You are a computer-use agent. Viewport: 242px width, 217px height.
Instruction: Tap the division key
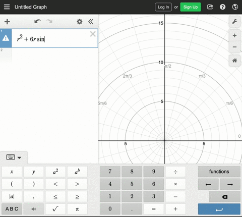pos(175,172)
